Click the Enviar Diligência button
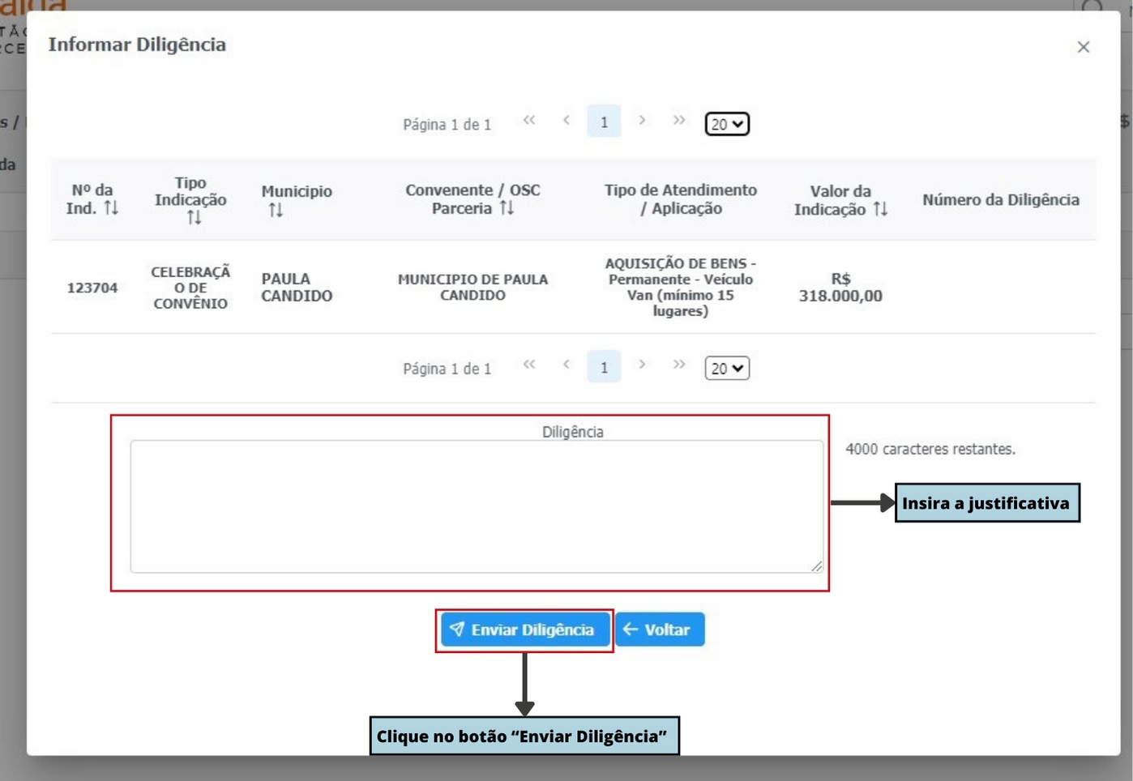1133x781 pixels. (524, 629)
